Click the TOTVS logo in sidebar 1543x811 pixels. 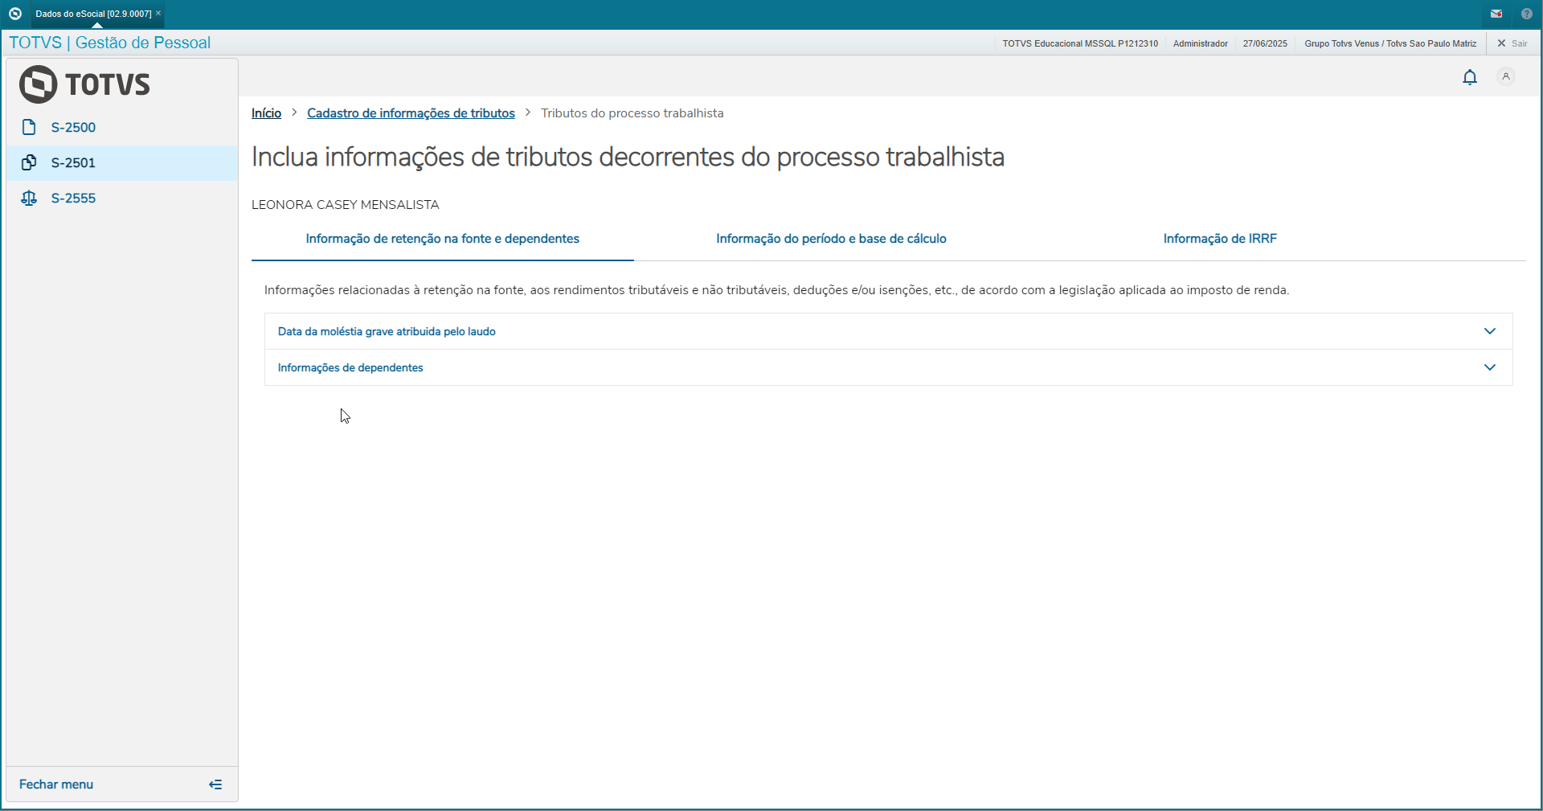pyautogui.click(x=85, y=84)
